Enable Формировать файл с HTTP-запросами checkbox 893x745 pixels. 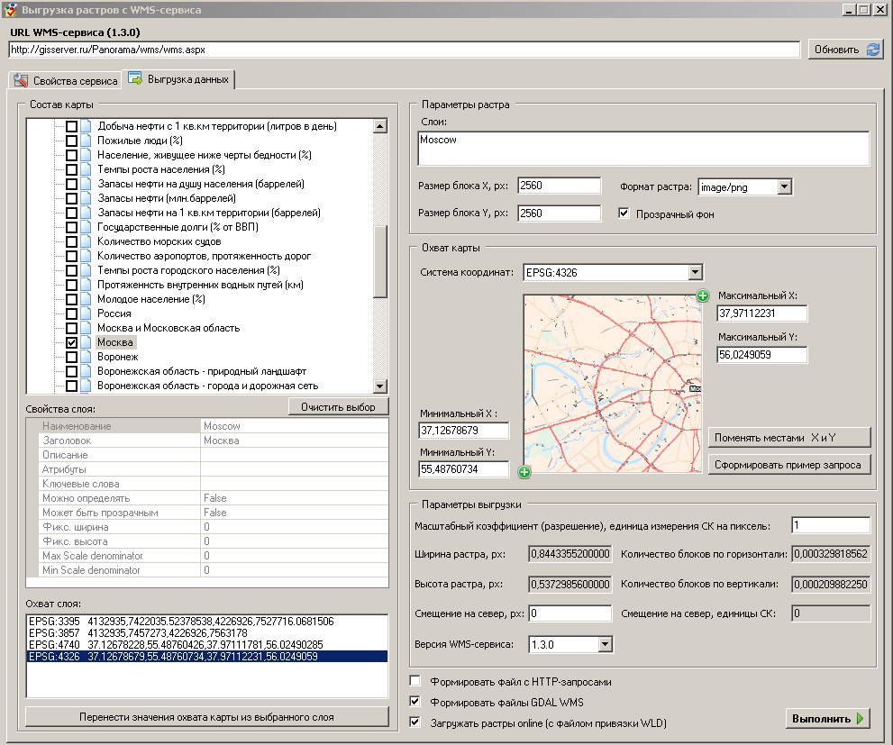[x=415, y=681]
